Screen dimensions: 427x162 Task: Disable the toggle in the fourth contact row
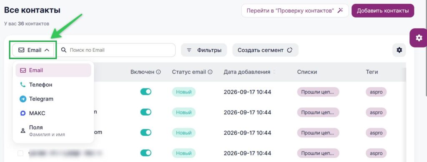point(146,153)
